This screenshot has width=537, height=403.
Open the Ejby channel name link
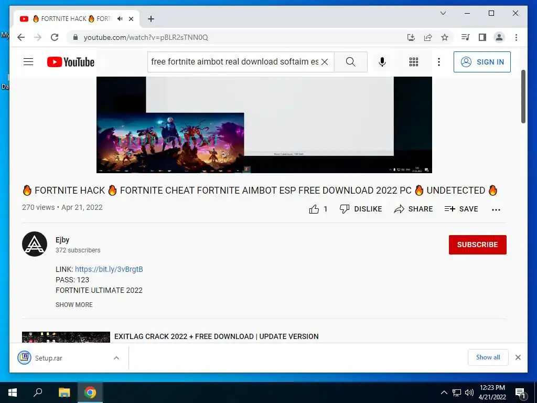click(62, 240)
